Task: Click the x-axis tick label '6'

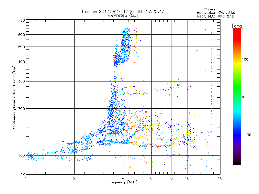Action: (151, 178)
